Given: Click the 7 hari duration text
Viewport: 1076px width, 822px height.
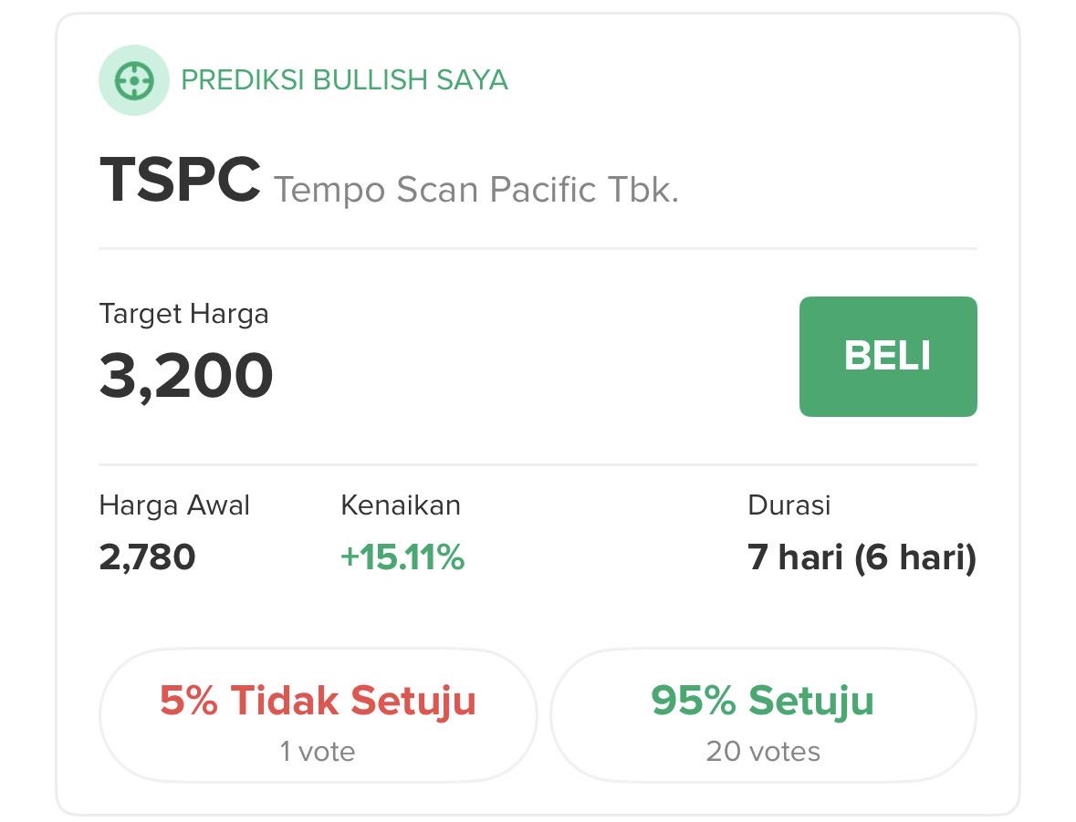Looking at the screenshot, I should coord(795,557).
